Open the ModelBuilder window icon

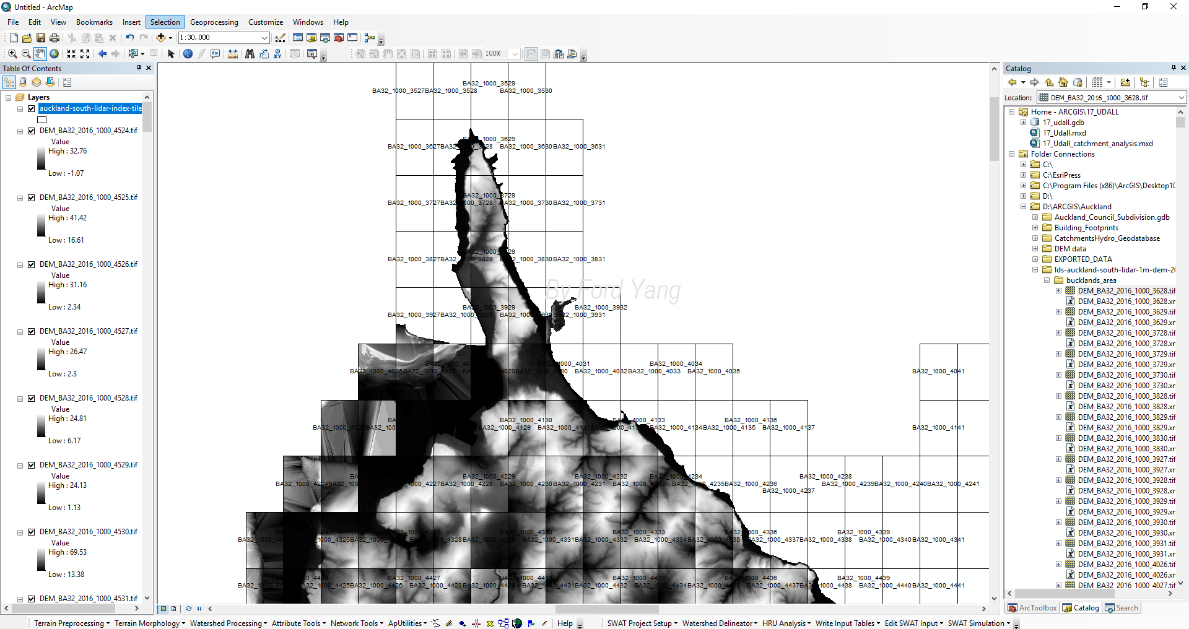pos(370,38)
